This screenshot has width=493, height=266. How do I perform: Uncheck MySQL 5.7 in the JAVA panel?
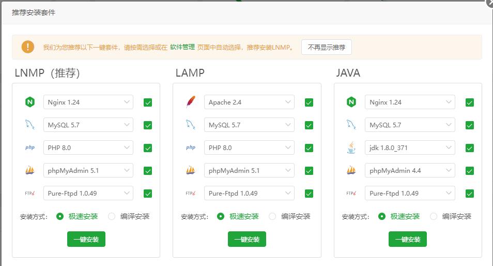click(x=470, y=125)
